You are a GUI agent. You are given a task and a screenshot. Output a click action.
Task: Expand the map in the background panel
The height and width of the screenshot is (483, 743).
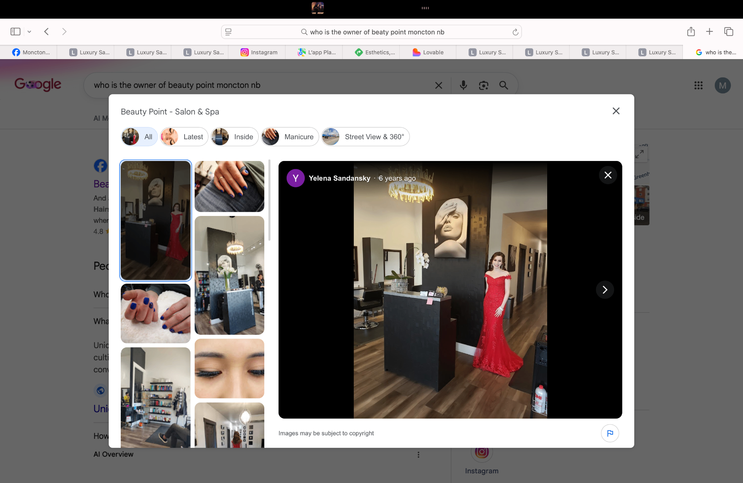click(640, 154)
